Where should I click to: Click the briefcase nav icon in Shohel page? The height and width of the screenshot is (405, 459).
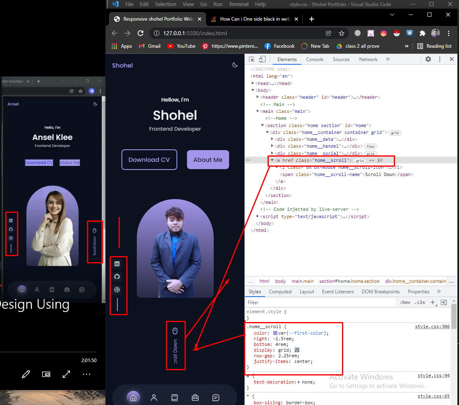[195, 398]
